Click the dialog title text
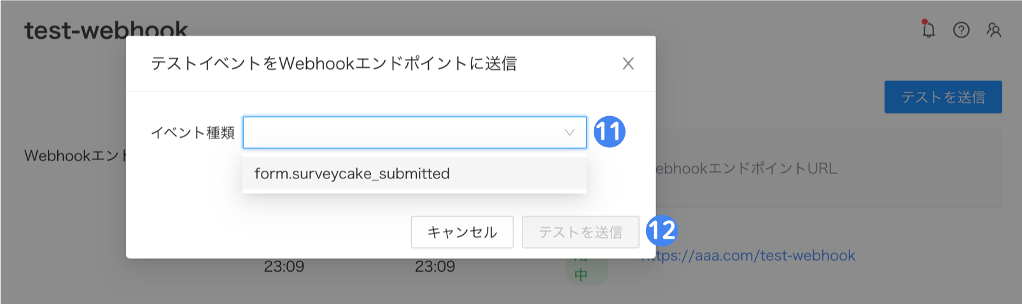 click(x=333, y=63)
